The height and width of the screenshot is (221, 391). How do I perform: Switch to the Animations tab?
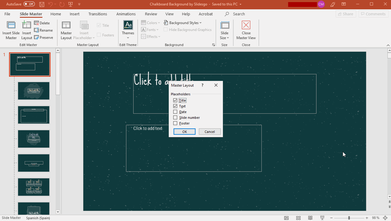[126, 14]
